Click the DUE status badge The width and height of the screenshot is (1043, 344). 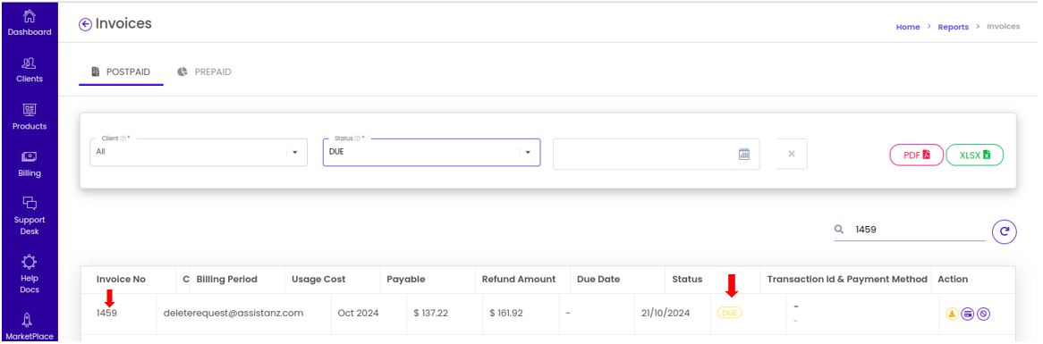730,313
